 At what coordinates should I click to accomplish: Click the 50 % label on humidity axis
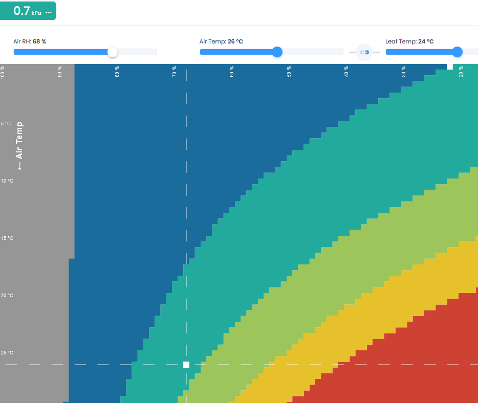[289, 72]
